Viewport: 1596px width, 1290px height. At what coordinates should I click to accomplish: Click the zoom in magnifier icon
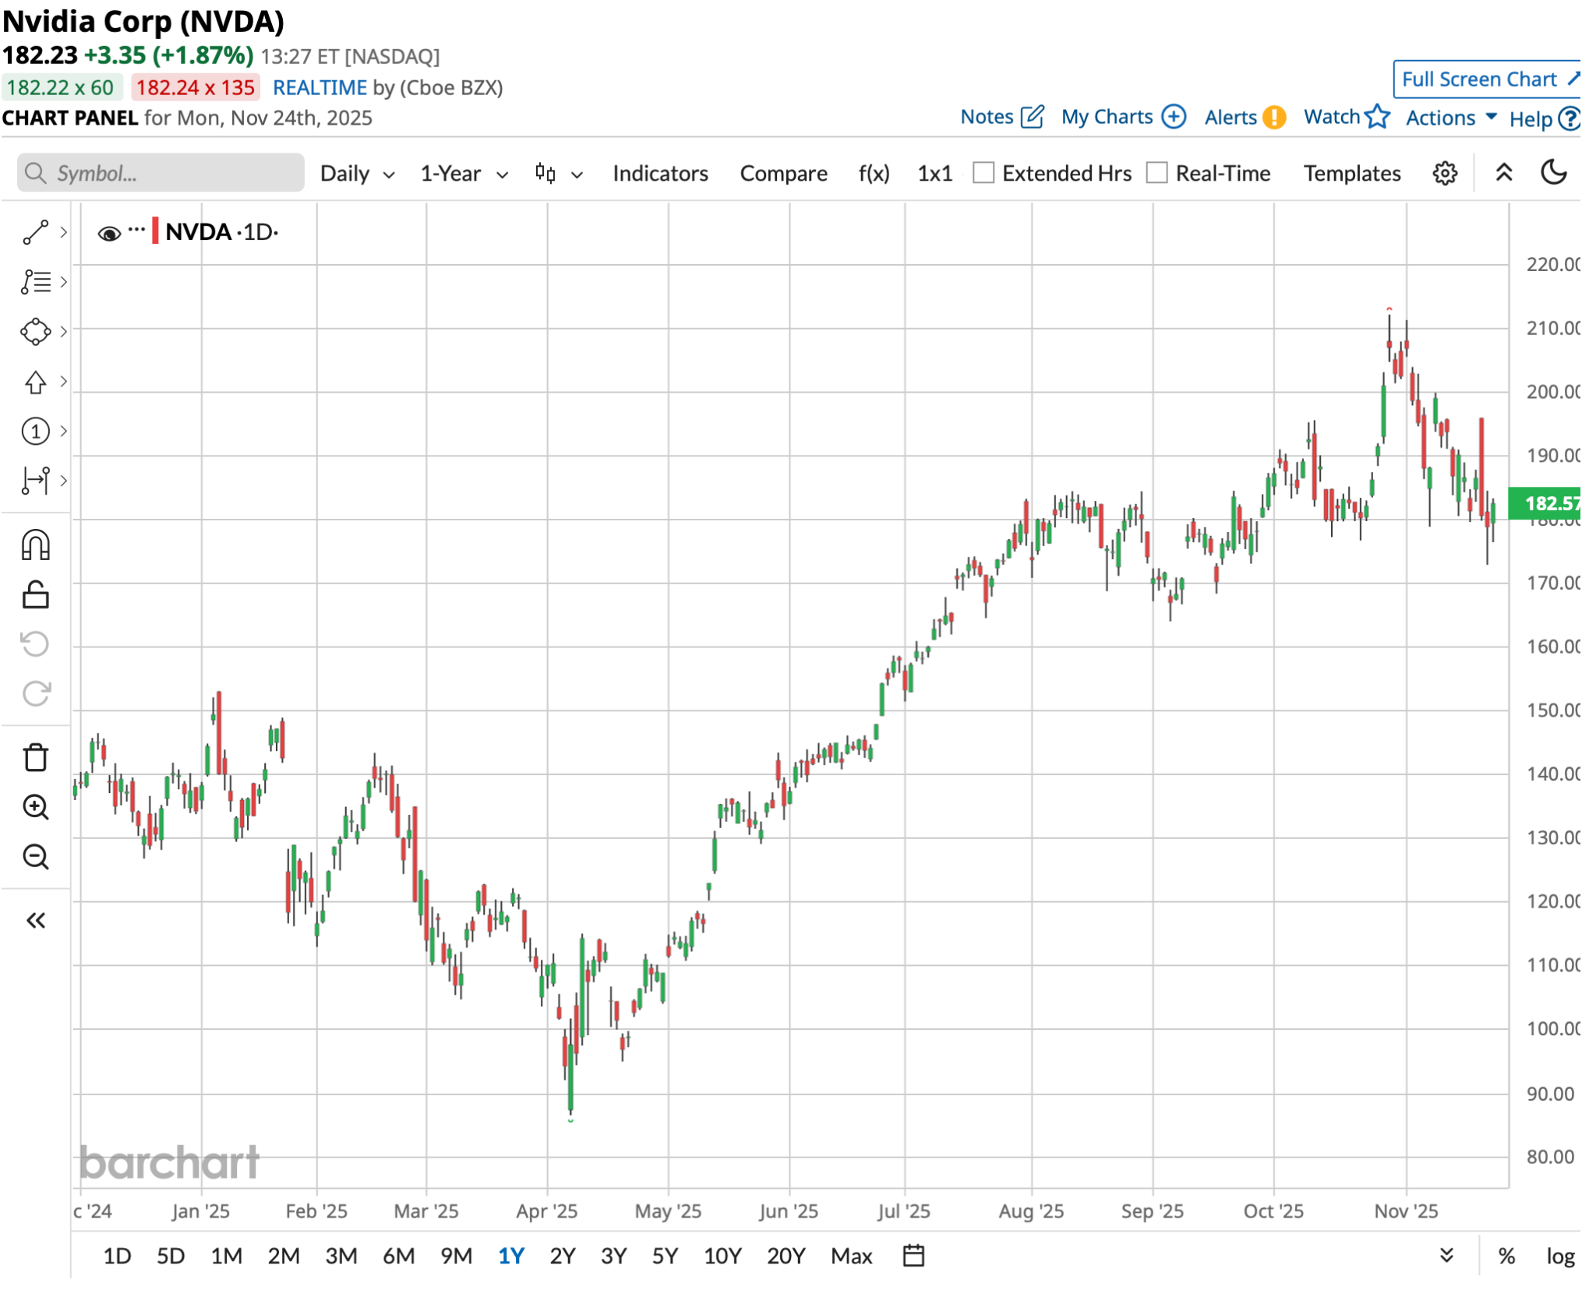(36, 807)
